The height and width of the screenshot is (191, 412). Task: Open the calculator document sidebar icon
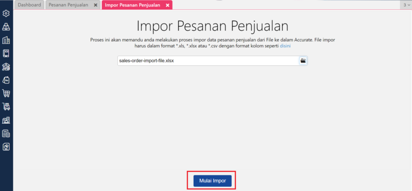[6, 133]
